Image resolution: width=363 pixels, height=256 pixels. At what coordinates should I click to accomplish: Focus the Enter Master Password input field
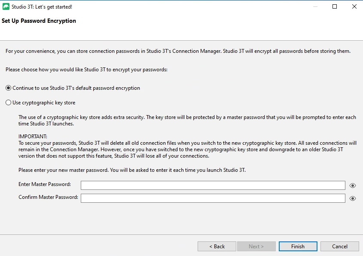click(x=213, y=185)
